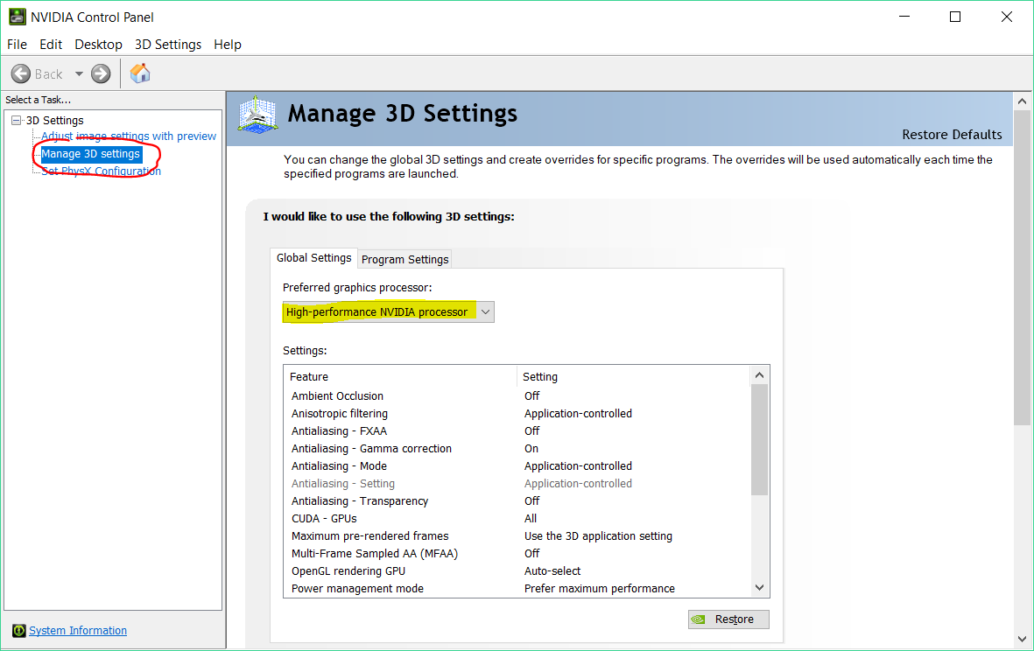
Task: Go to the Home icon
Action: tap(140, 73)
